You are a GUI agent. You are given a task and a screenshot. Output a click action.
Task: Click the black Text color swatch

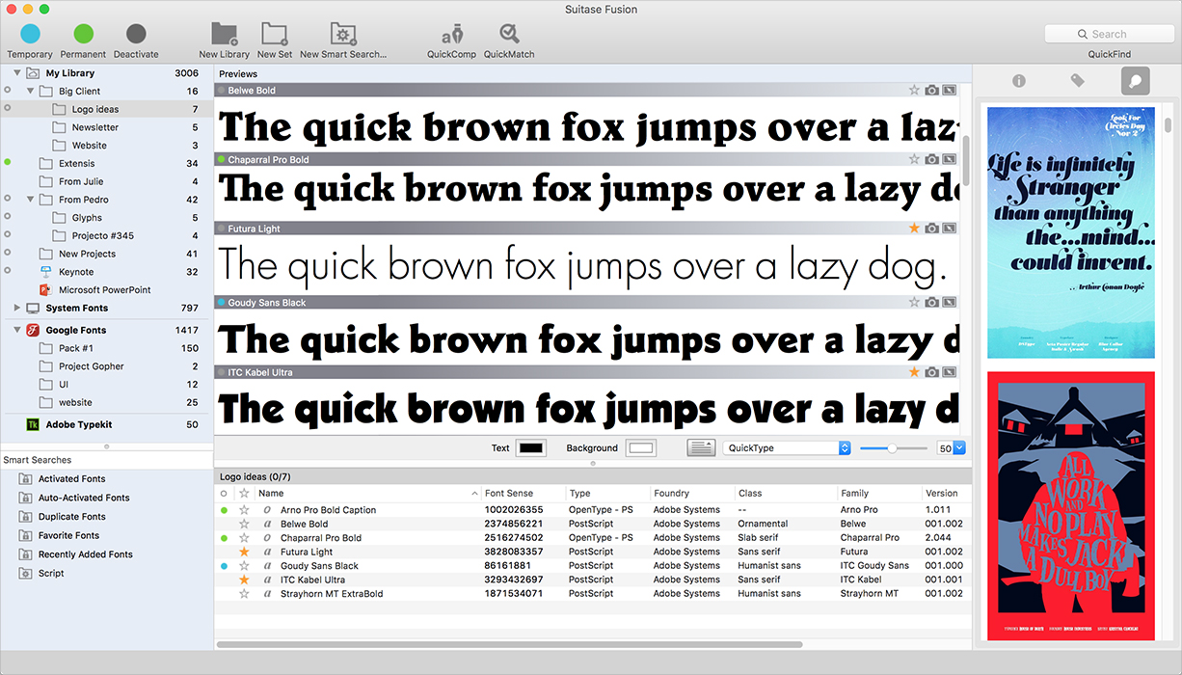coord(531,448)
